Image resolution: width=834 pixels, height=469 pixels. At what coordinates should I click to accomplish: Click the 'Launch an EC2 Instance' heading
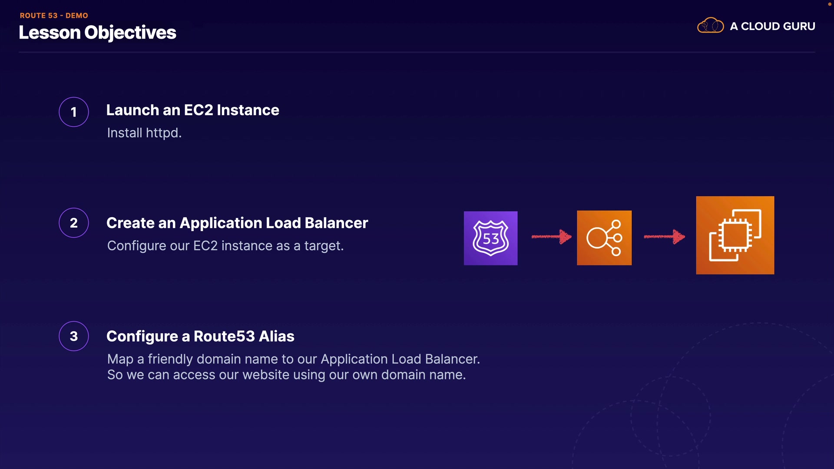point(192,110)
